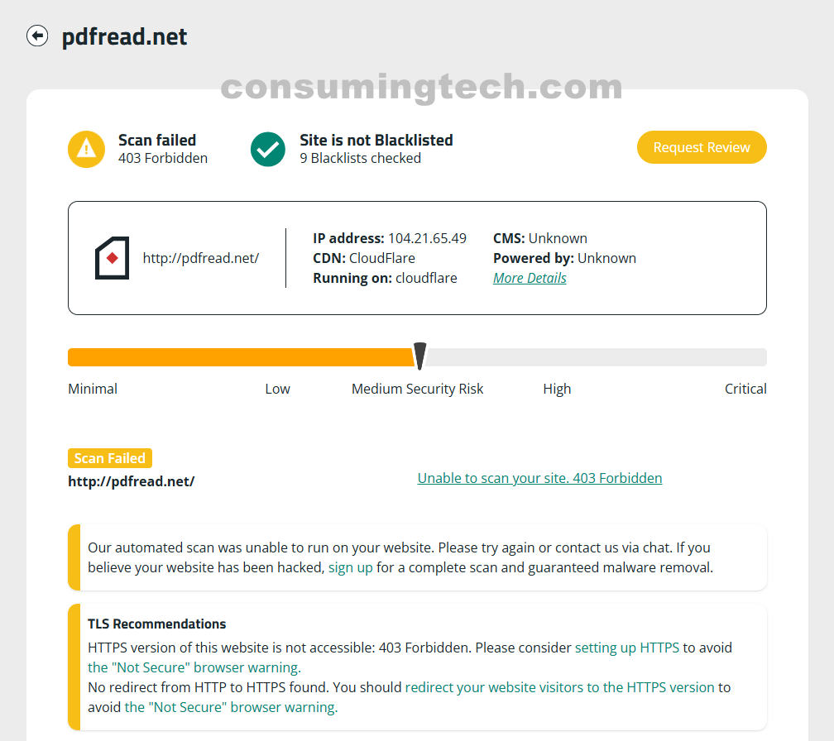Click the Unable to scan your site link
Viewport: 834px width, 741px height.
pos(539,478)
